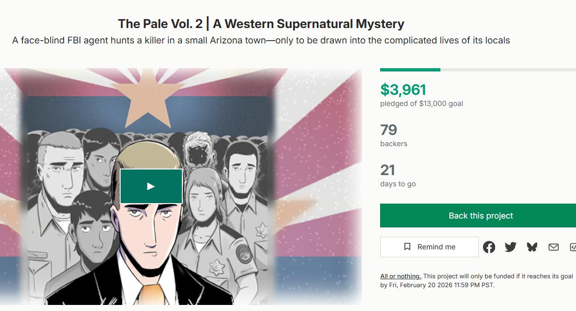
Task: Open the All or nothing link
Action: [401, 276]
